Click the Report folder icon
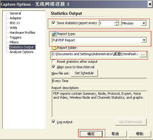This screenshot has width=153, height=140. coord(54,48)
